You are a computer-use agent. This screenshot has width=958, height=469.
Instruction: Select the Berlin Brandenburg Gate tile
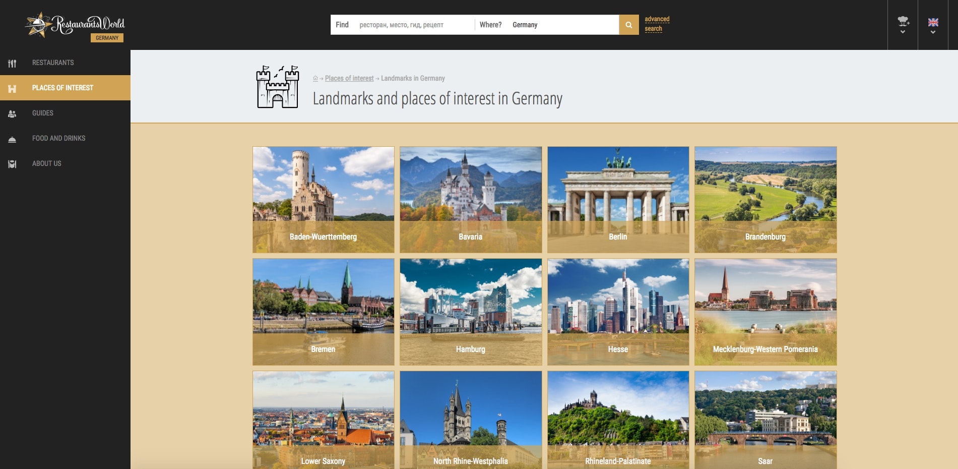(618, 200)
